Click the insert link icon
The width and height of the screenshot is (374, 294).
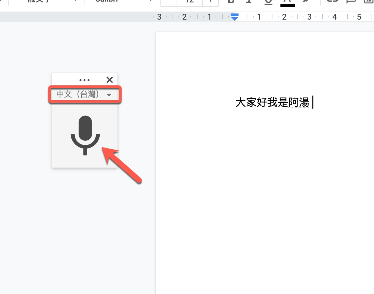[x=333, y=2]
